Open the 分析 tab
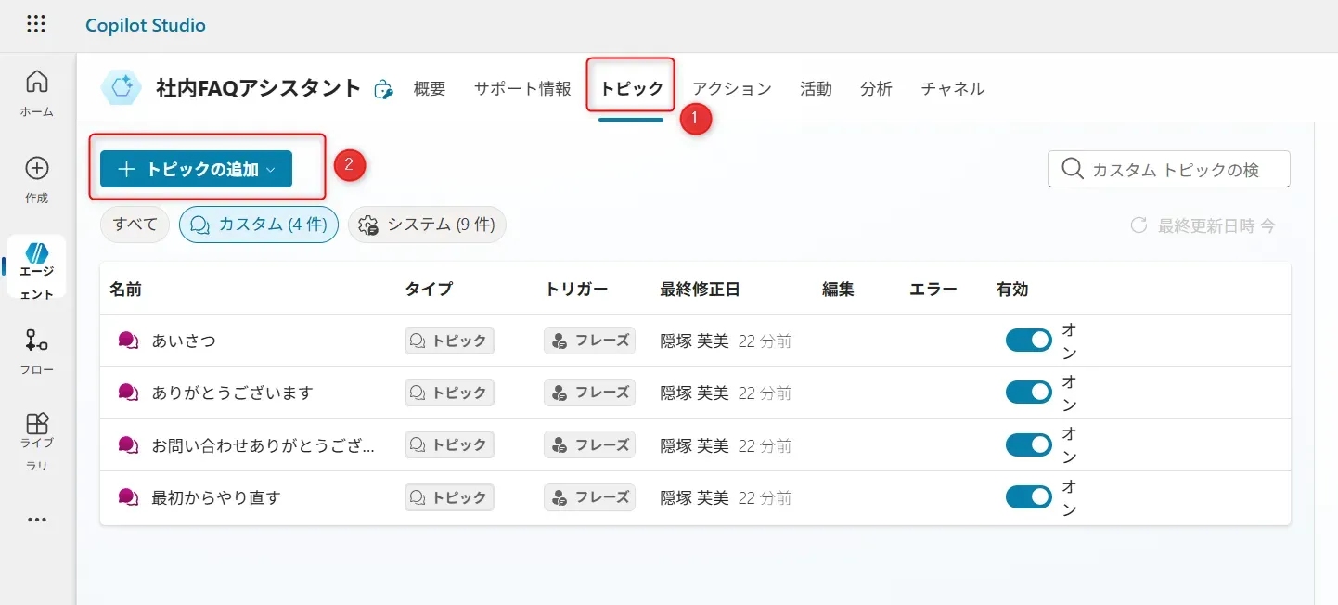1338x605 pixels. click(876, 89)
